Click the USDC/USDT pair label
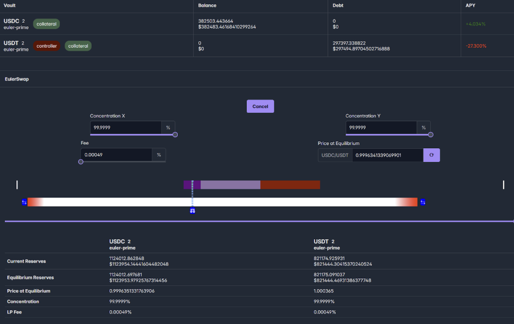Image resolution: width=514 pixels, height=324 pixels. [335, 155]
